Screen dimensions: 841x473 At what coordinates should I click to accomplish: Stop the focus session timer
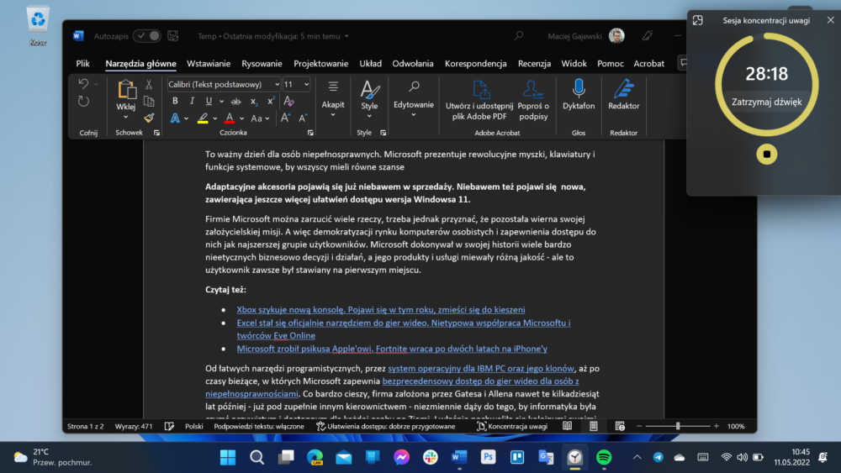(766, 155)
